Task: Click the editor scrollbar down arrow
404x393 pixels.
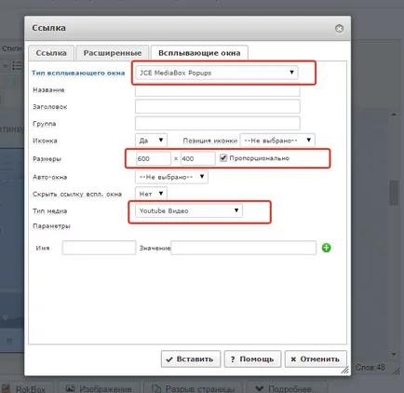Action: click(394, 354)
